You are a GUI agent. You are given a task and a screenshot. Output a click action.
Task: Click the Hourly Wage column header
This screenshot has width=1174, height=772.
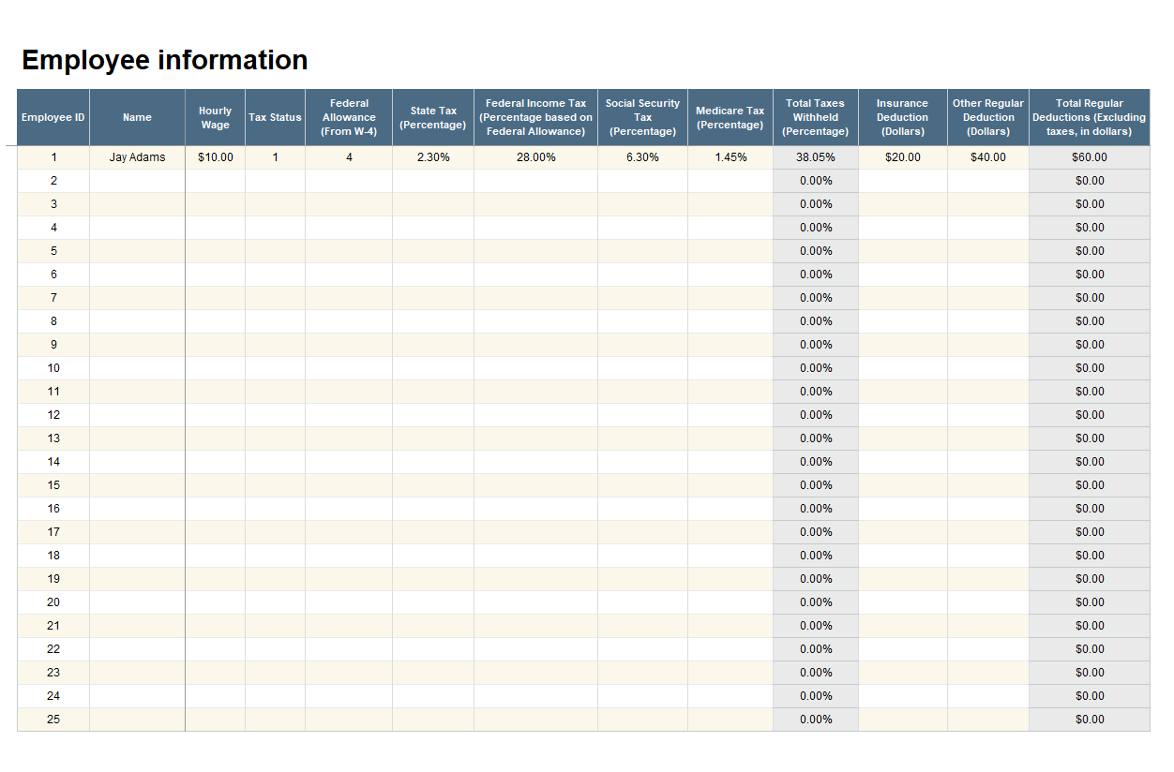[215, 117]
